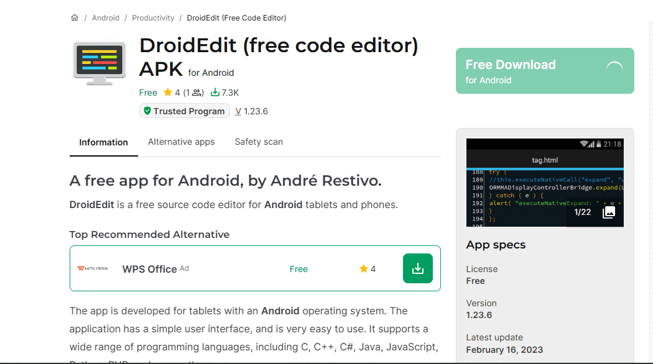Click the Free Download for Android button
Screen dimensions: 653x364
pos(545,71)
